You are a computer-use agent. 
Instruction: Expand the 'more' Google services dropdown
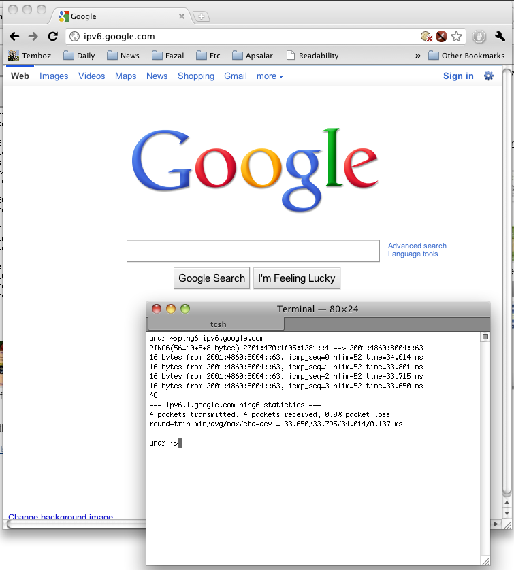click(x=270, y=76)
